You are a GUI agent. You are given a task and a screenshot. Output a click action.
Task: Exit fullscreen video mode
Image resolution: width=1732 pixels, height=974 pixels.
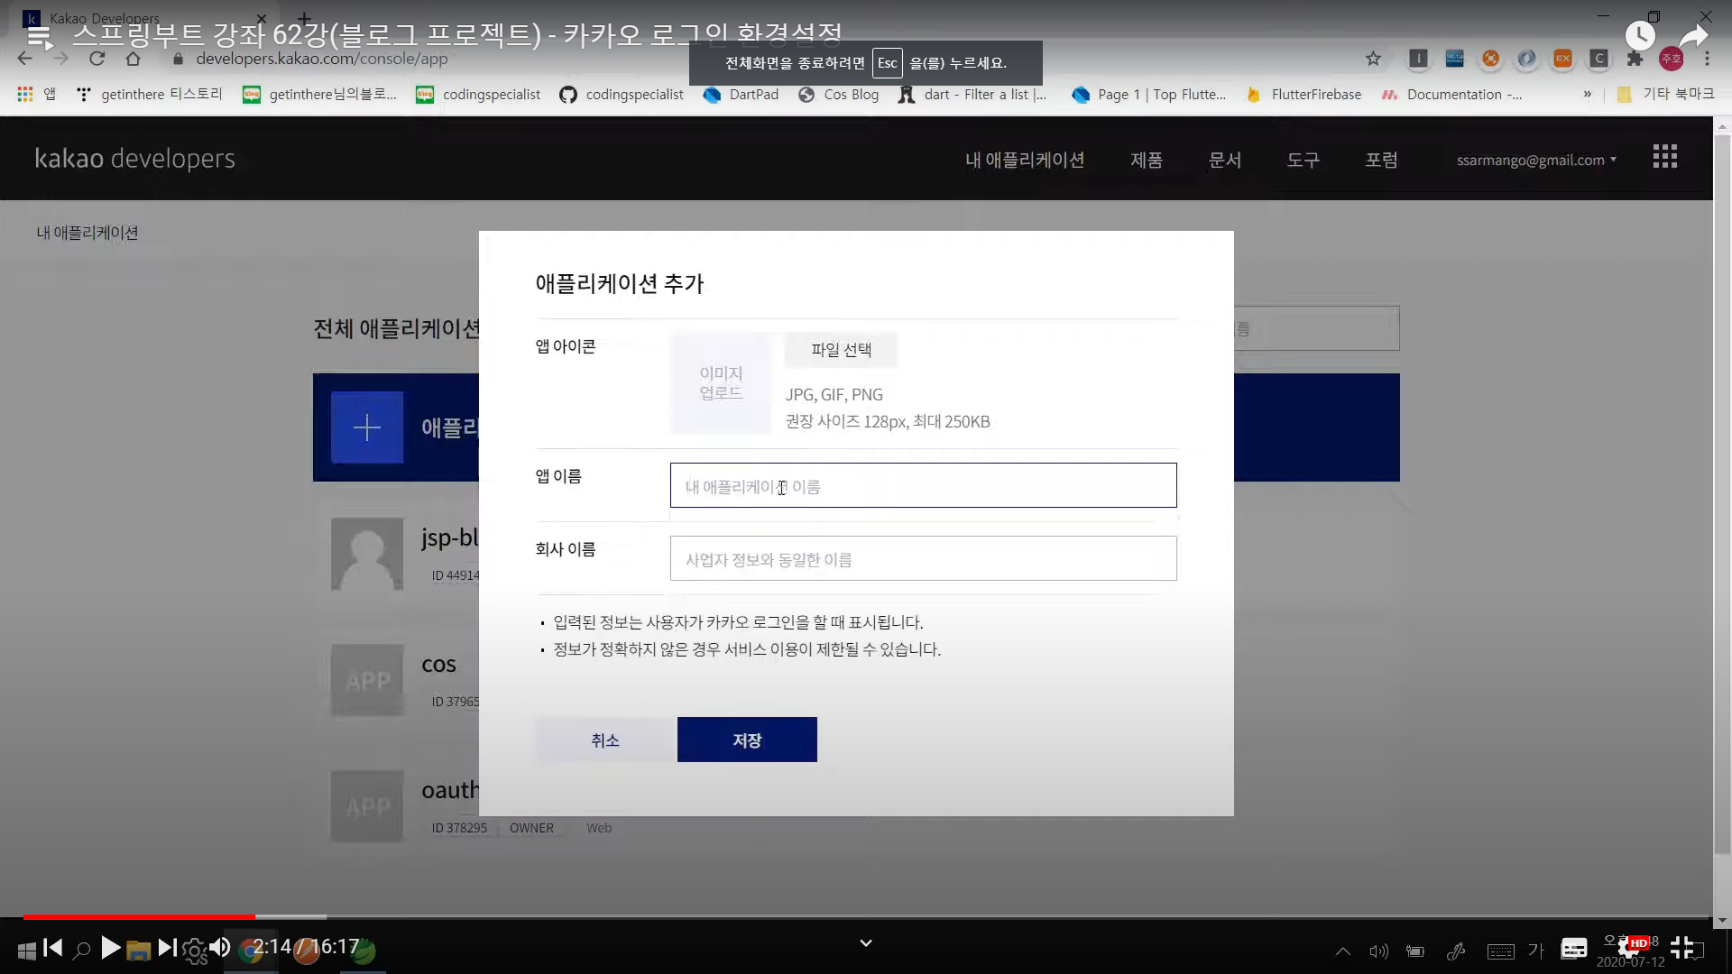click(x=1681, y=948)
